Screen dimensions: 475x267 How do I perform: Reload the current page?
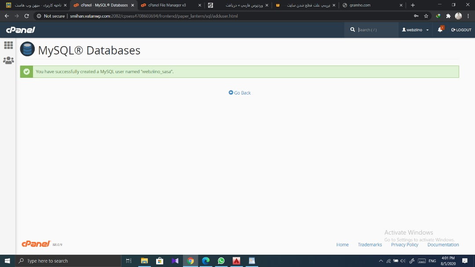click(27, 16)
